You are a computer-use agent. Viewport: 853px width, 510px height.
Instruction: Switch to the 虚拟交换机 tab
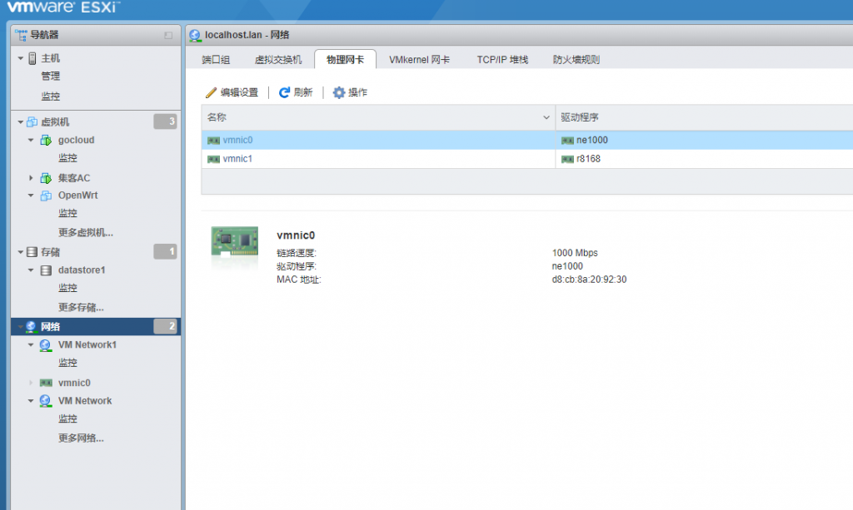[x=278, y=60]
